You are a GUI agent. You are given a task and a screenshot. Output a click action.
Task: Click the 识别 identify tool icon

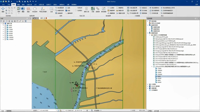coord(93,10)
